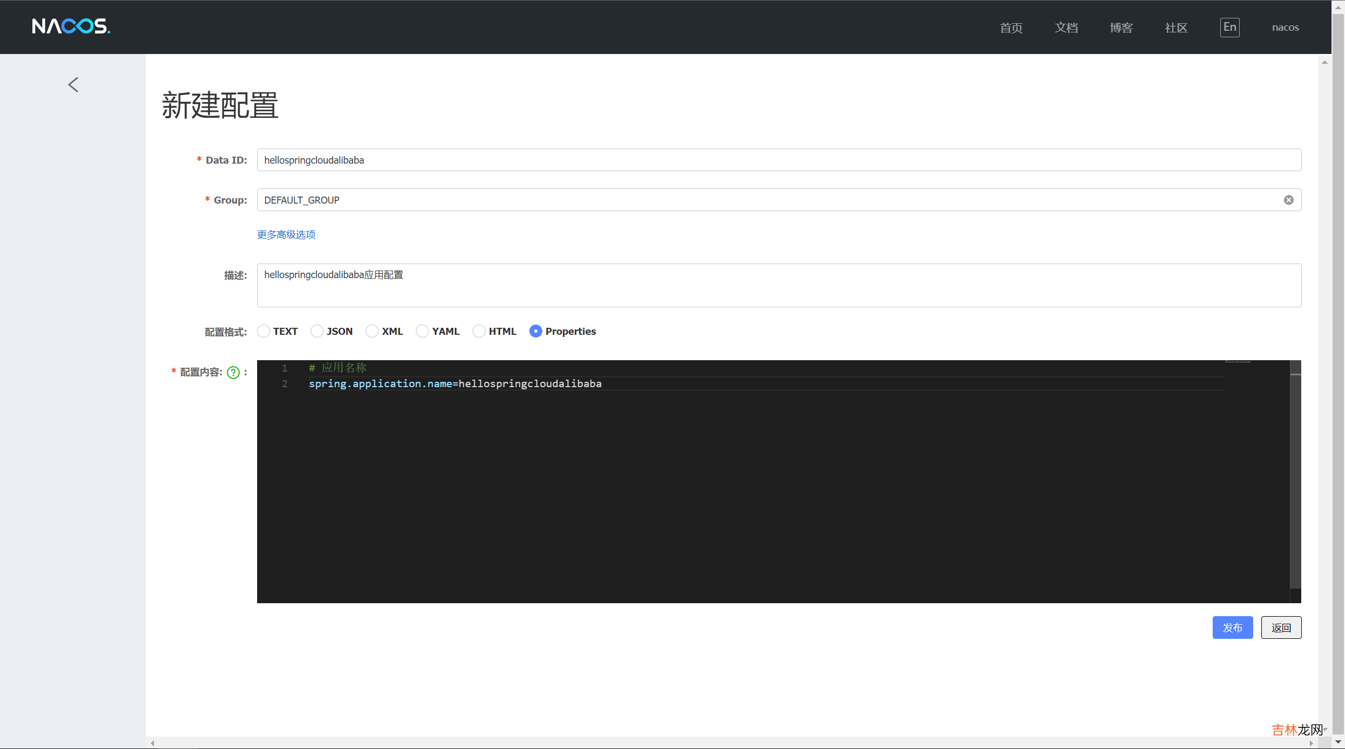Image resolution: width=1345 pixels, height=749 pixels.
Task: Choose YAML as configuration format
Action: [422, 332]
